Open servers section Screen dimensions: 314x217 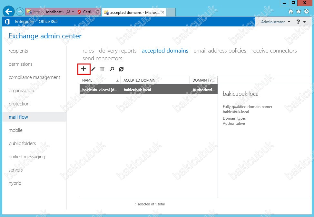tap(15, 170)
